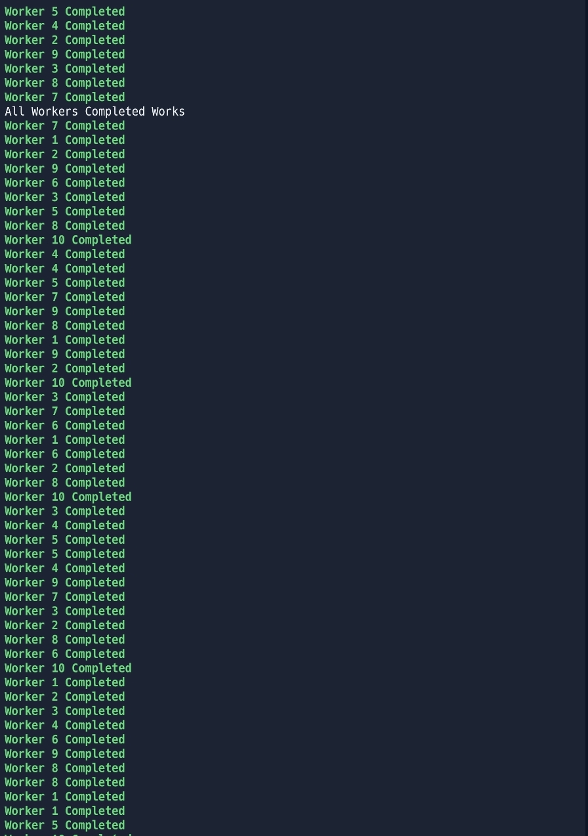Click Worker 10 line between Worker 2 and Worker 3
Screen dimensions: 588x836
[68, 383]
